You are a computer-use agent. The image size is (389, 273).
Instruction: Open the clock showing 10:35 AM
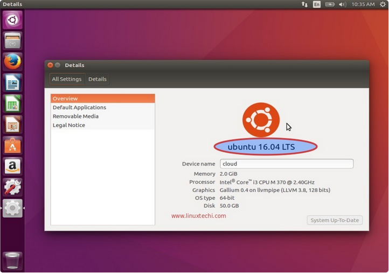[x=363, y=4]
